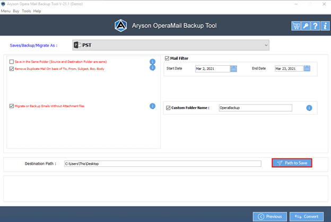Image resolution: width=331 pixels, height=222 pixels.
Task: Toggle the Mail Filter checkbox
Action: 167,58
